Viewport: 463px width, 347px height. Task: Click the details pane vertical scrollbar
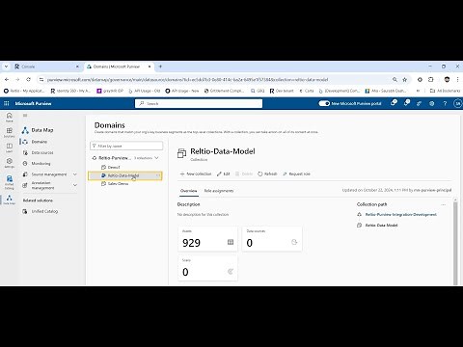click(455, 242)
